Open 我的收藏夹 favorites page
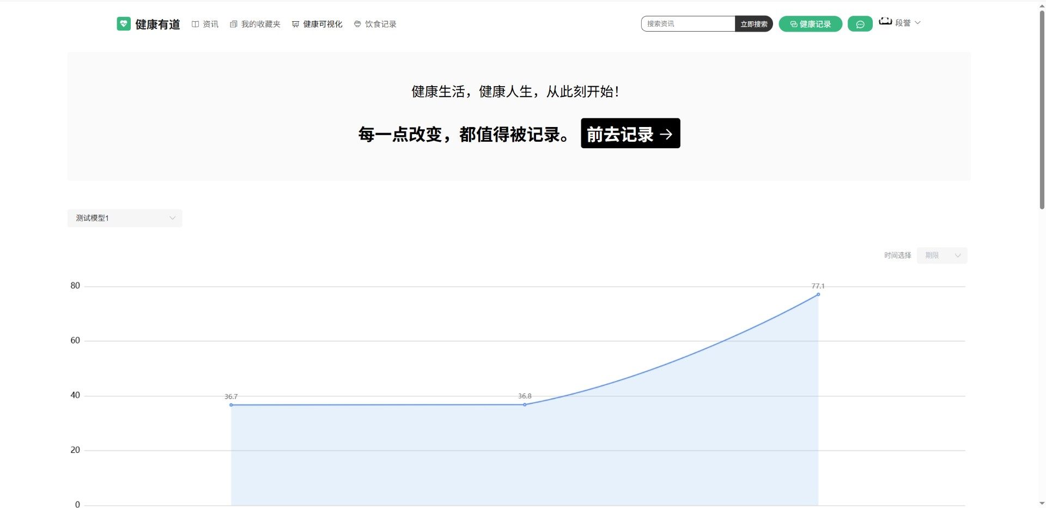Image resolution: width=1046 pixels, height=508 pixels. pos(255,24)
